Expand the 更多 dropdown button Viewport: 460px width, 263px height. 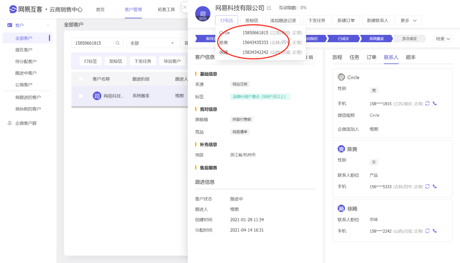(408, 20)
